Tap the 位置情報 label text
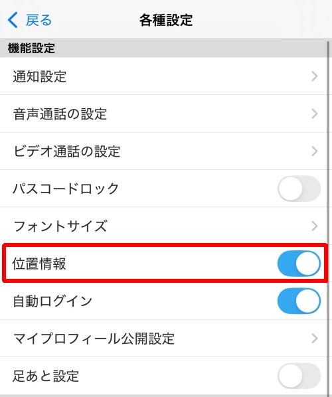Image resolution: width=332 pixels, height=397 pixels. click(39, 264)
